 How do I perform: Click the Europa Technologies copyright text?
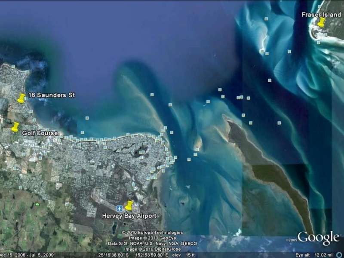(152, 233)
